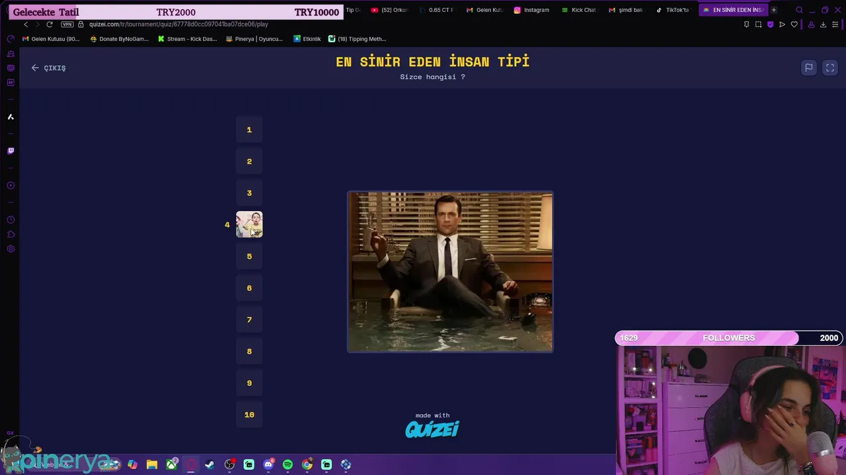Click the report flag icon
The width and height of the screenshot is (846, 475).
pyautogui.click(x=808, y=68)
